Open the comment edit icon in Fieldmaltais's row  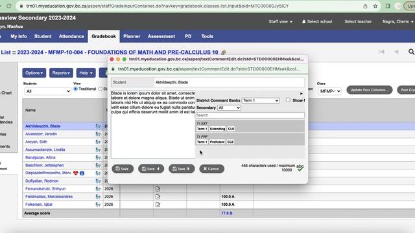[158, 197]
